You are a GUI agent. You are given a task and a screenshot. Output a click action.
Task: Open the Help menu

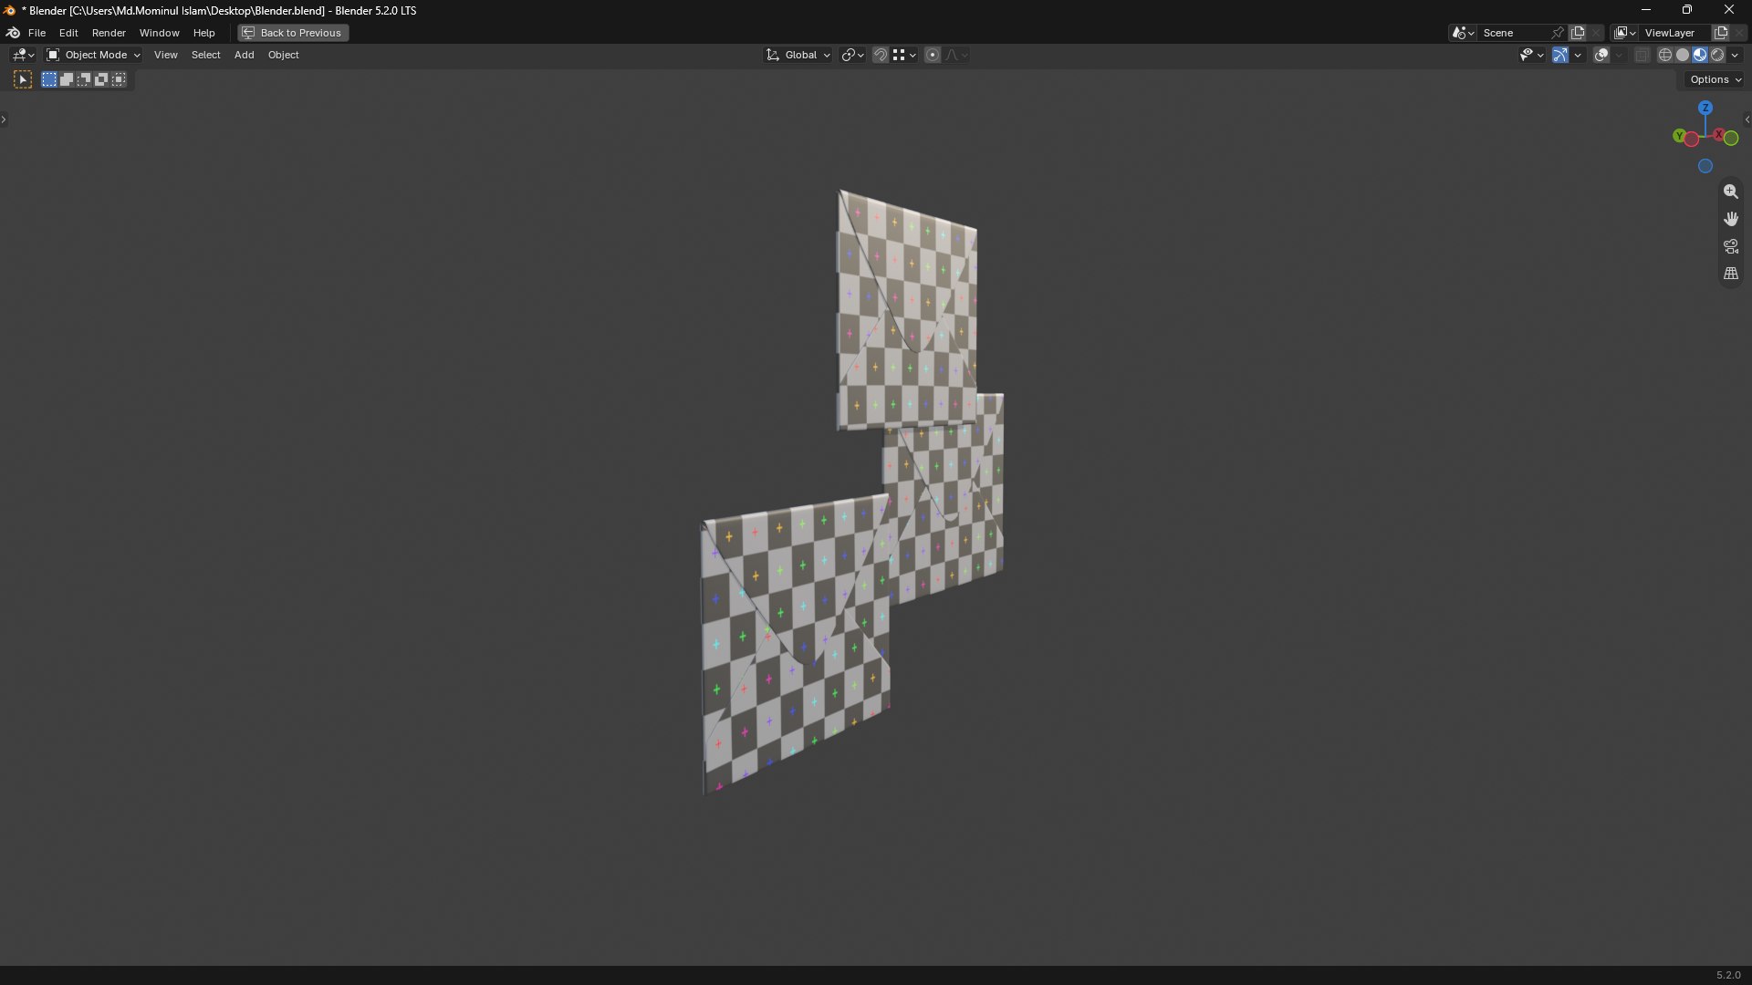click(x=203, y=33)
